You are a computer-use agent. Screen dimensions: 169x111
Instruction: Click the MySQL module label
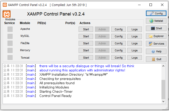pyautogui.click(x=25, y=36)
